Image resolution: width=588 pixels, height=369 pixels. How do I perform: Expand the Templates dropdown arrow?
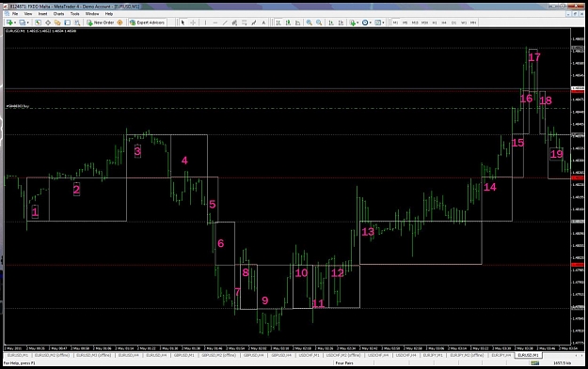383,23
